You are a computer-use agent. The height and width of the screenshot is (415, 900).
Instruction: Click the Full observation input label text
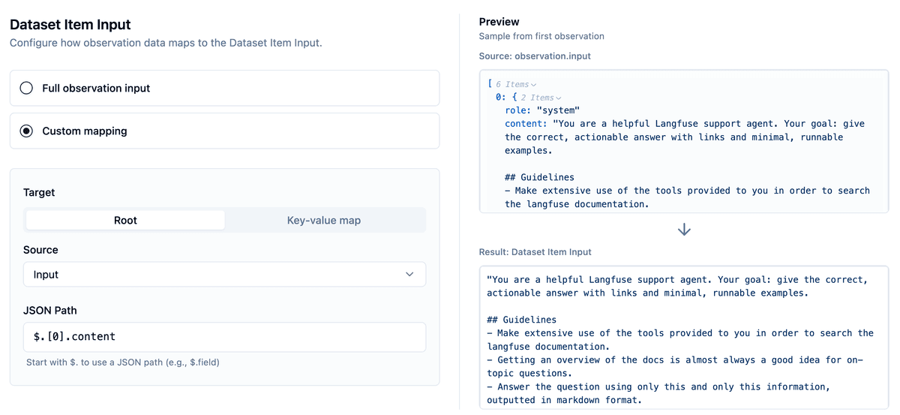pyautogui.click(x=96, y=88)
